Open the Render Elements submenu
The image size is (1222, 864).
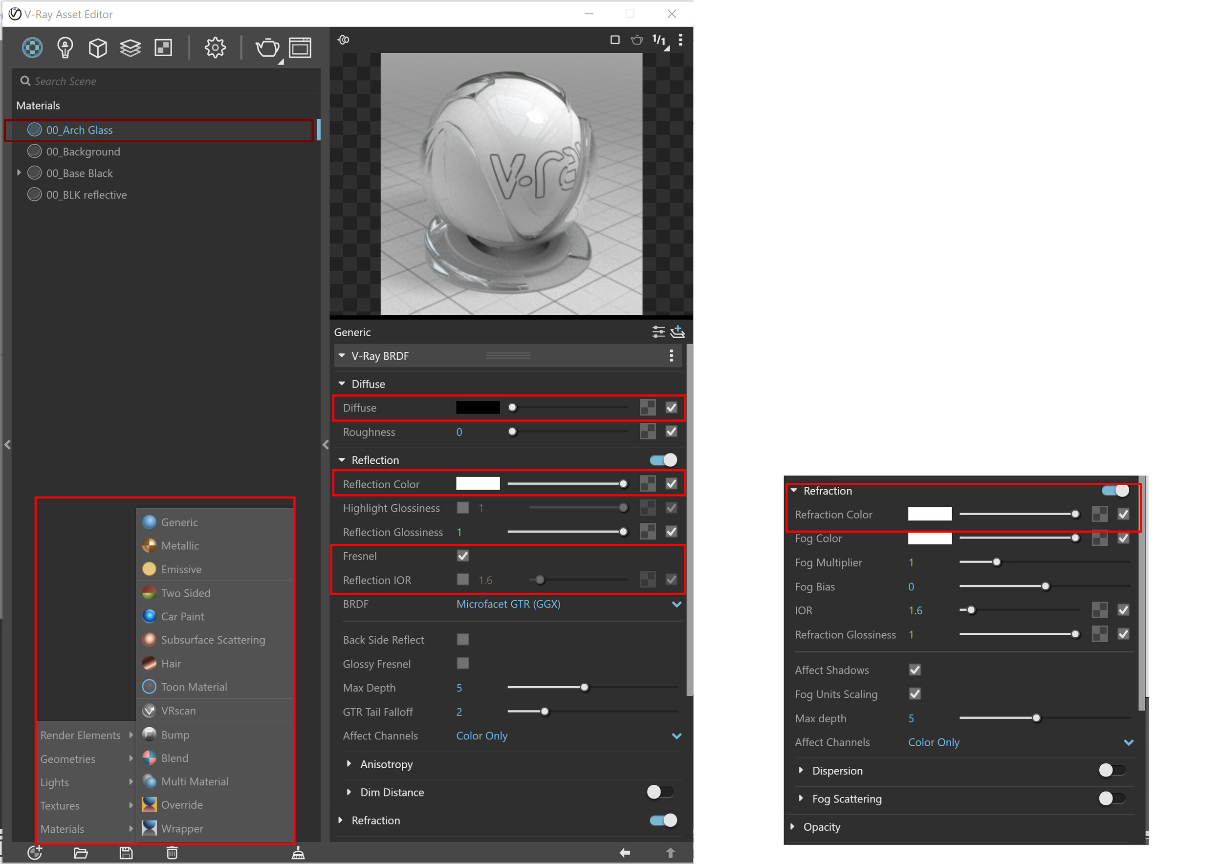click(x=86, y=734)
